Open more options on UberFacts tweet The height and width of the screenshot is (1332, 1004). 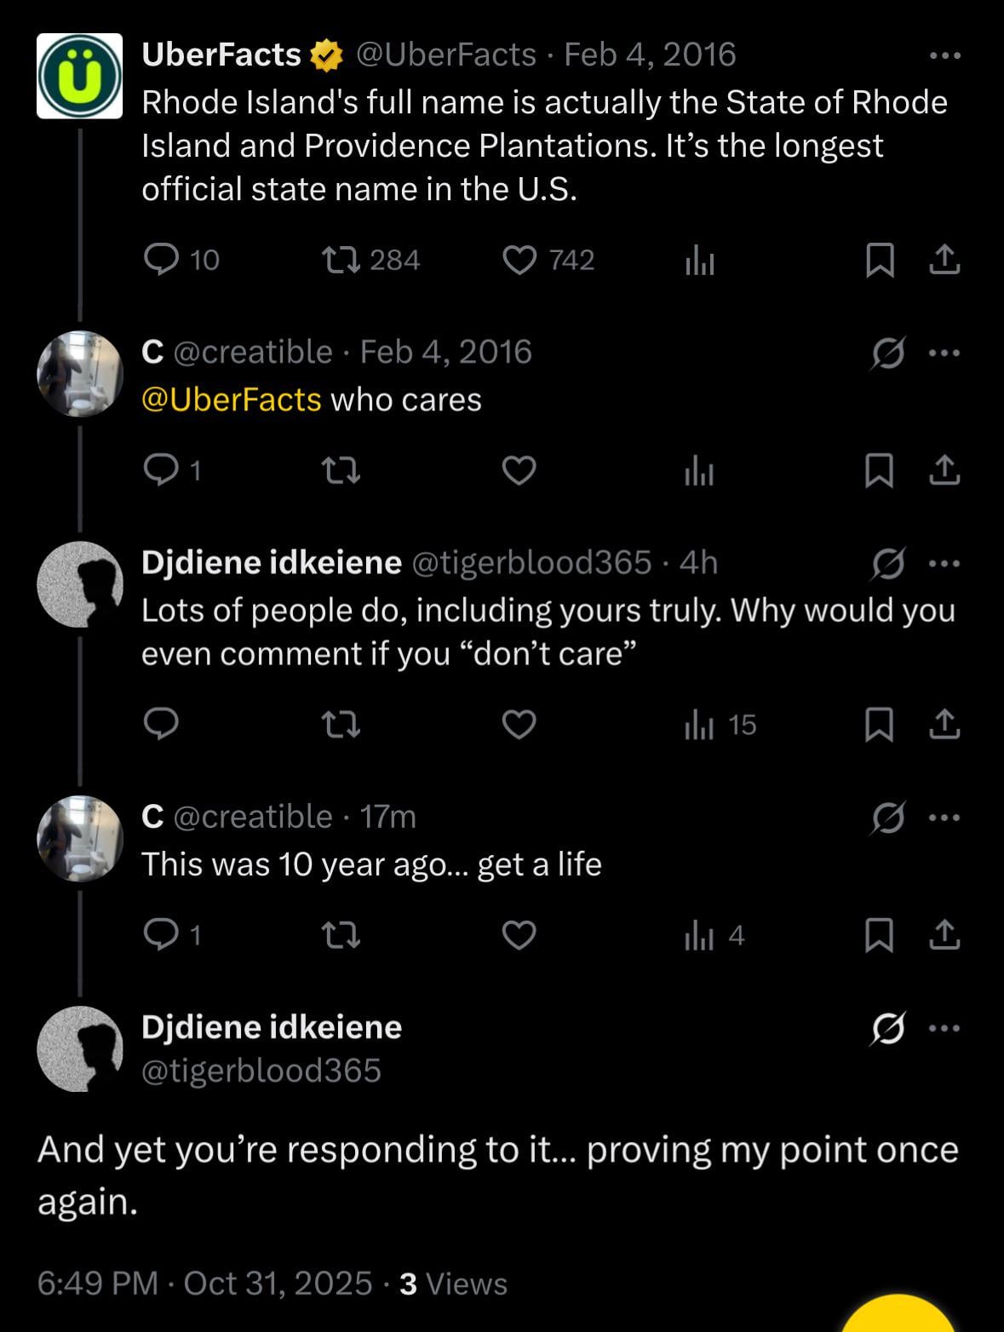coord(944,56)
